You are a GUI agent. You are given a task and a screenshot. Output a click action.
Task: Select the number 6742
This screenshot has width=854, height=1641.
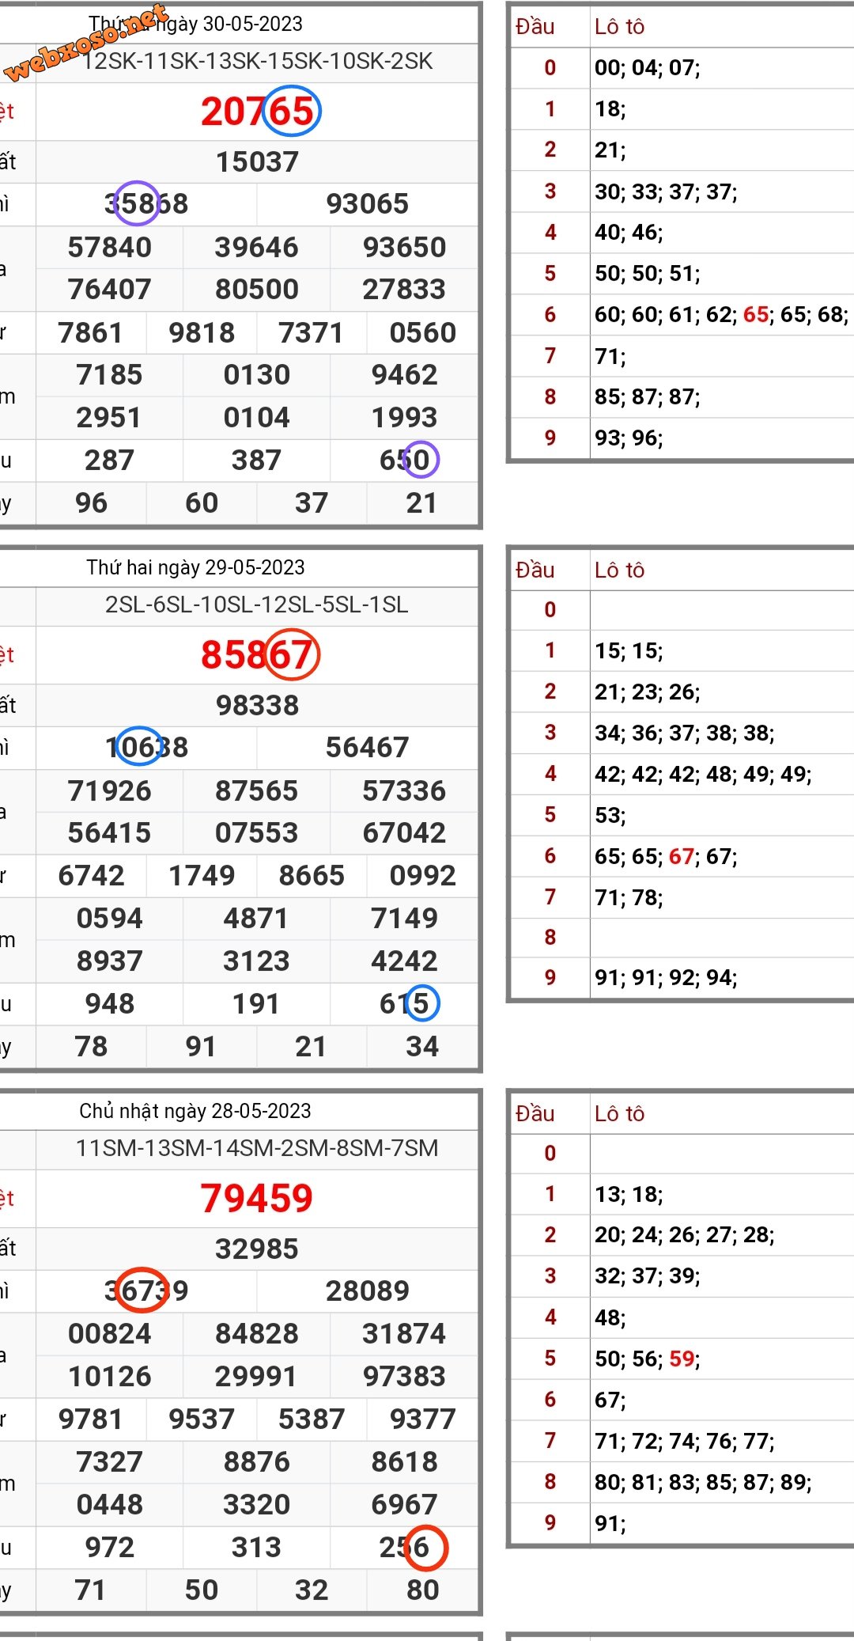pos(91,876)
